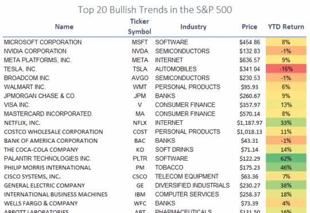Click the Industry column header

[193, 27]
